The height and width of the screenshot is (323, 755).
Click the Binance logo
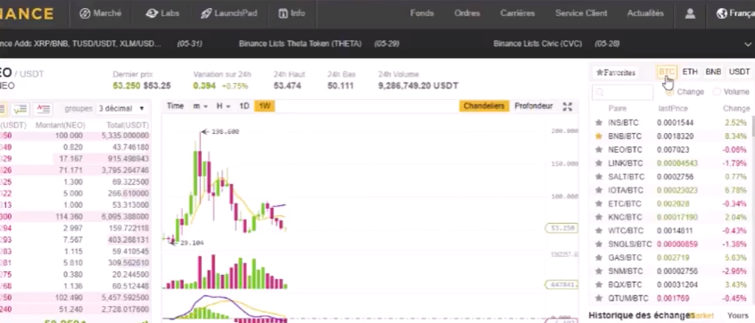pos(27,13)
